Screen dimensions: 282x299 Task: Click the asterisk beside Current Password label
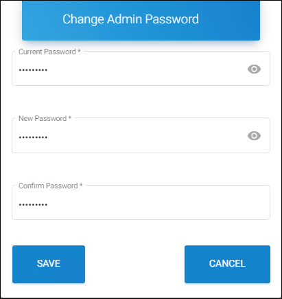tap(79, 51)
